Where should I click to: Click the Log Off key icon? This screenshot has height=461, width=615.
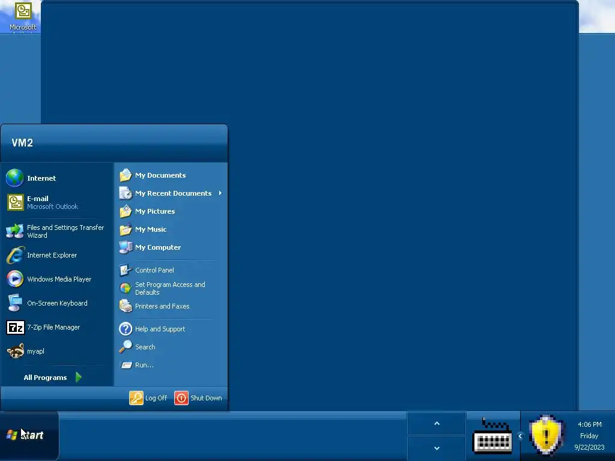[x=136, y=398]
